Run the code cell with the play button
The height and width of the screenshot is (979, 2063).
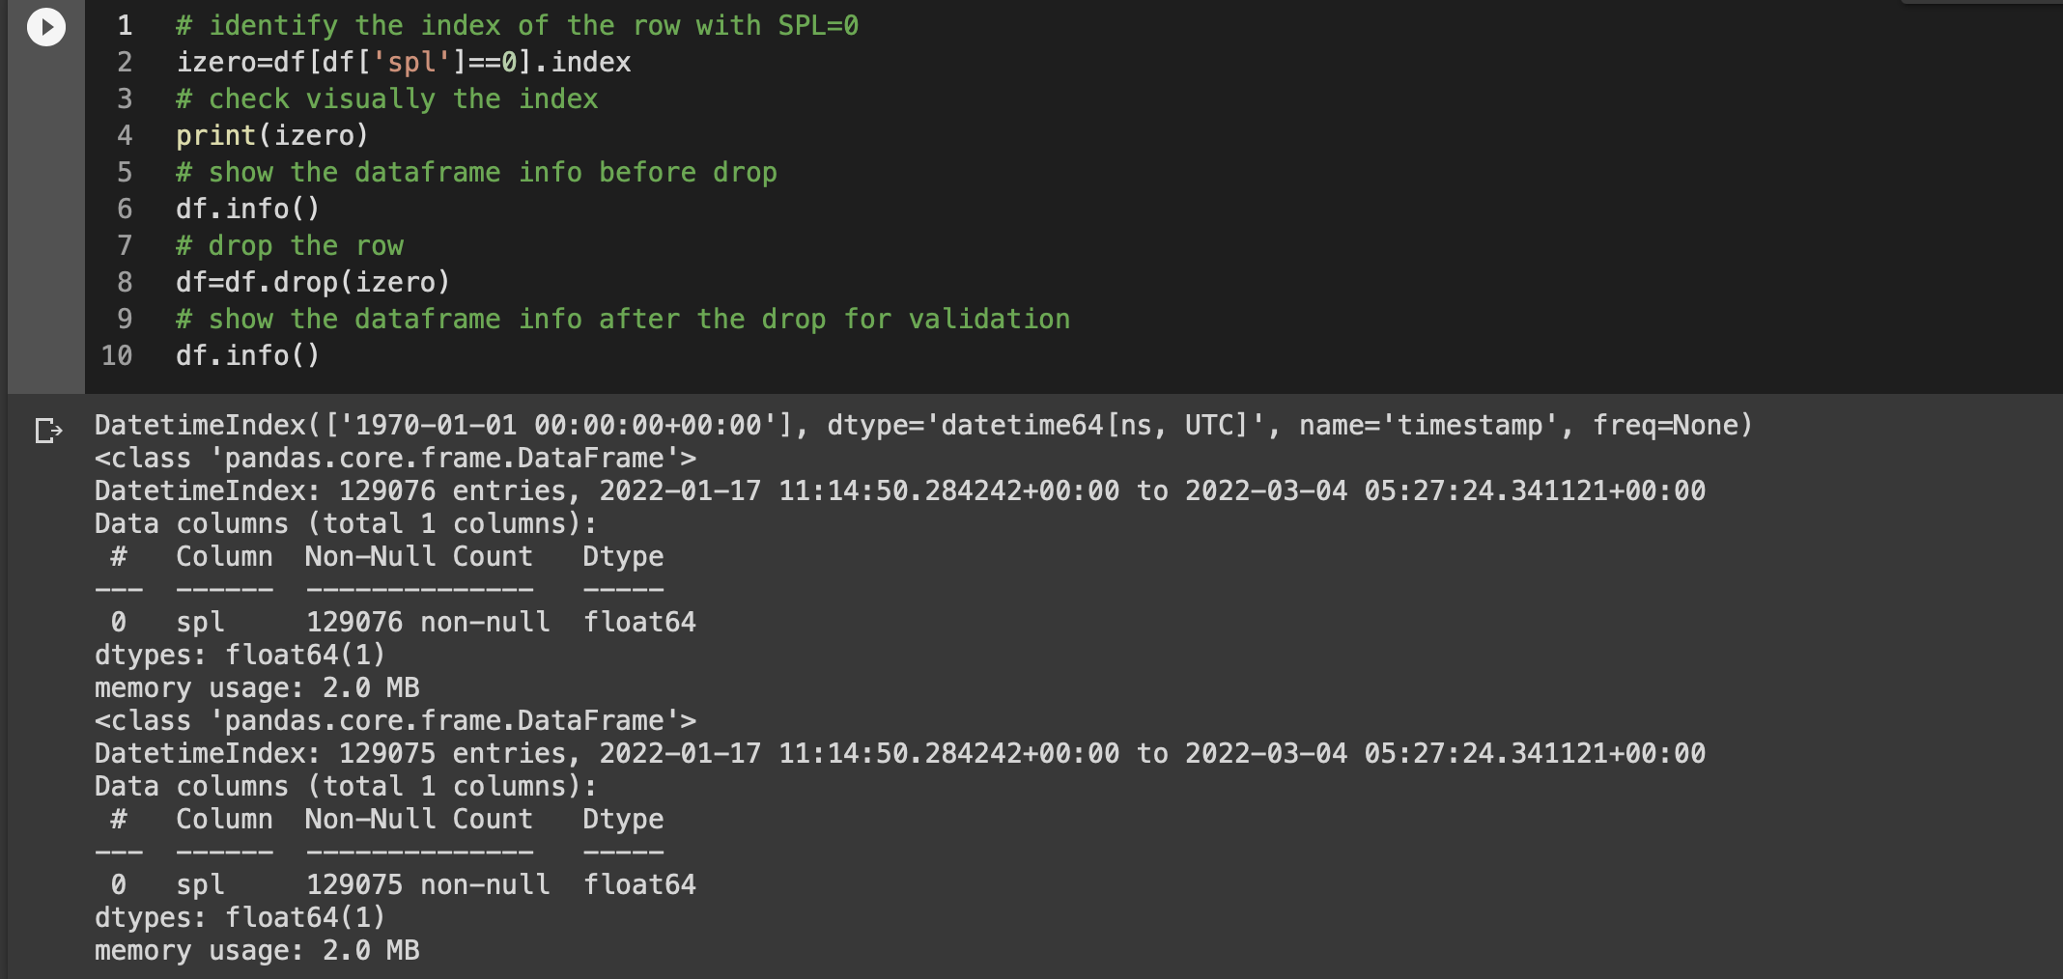coord(45,26)
